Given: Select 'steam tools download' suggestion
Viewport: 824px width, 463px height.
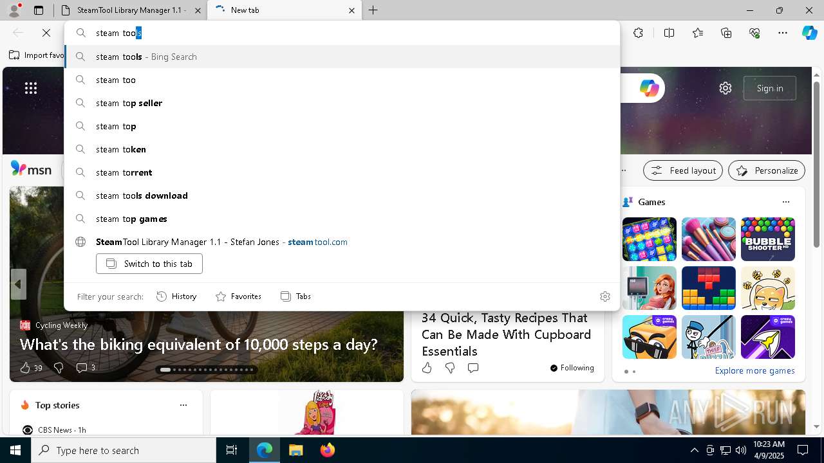Looking at the screenshot, I should (x=342, y=195).
